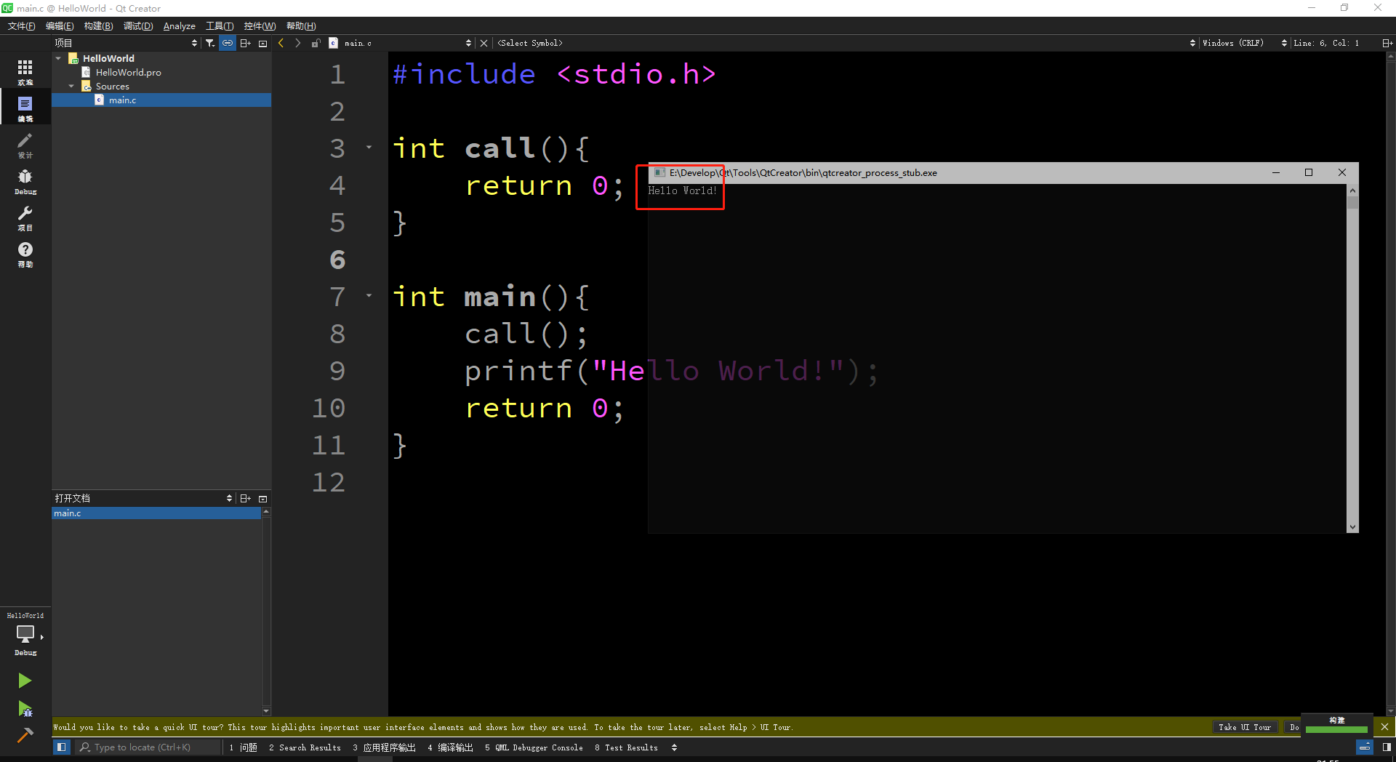Viewport: 1396px width, 762px height.
Task: Open the 控件(W) menu
Action: pyautogui.click(x=260, y=25)
